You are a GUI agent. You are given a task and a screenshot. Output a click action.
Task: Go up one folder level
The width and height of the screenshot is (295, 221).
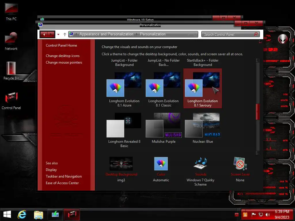[65, 35]
